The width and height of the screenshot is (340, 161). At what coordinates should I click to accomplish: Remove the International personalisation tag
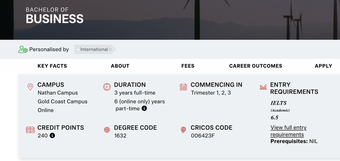tap(110, 49)
